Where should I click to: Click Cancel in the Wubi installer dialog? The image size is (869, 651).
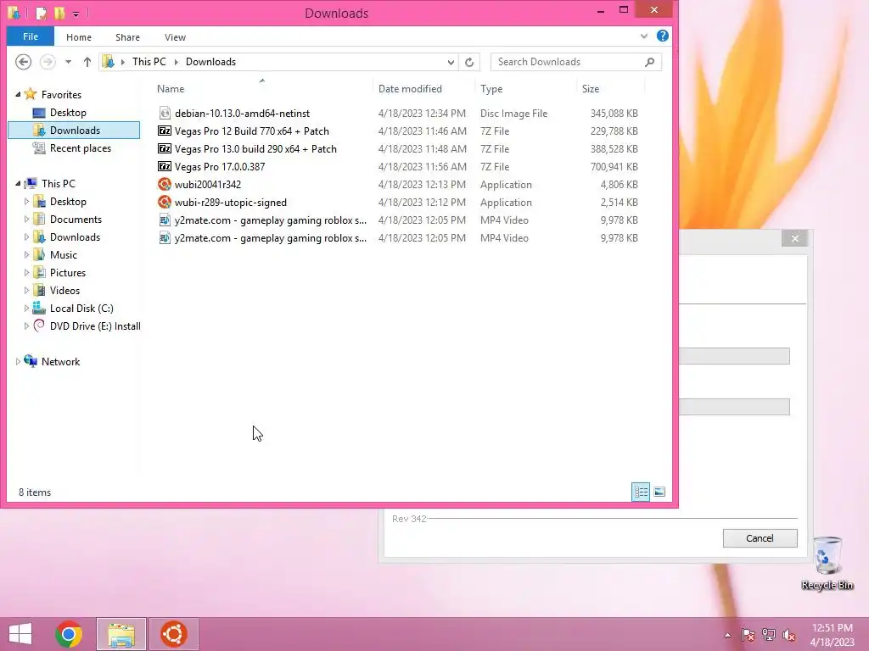(760, 538)
